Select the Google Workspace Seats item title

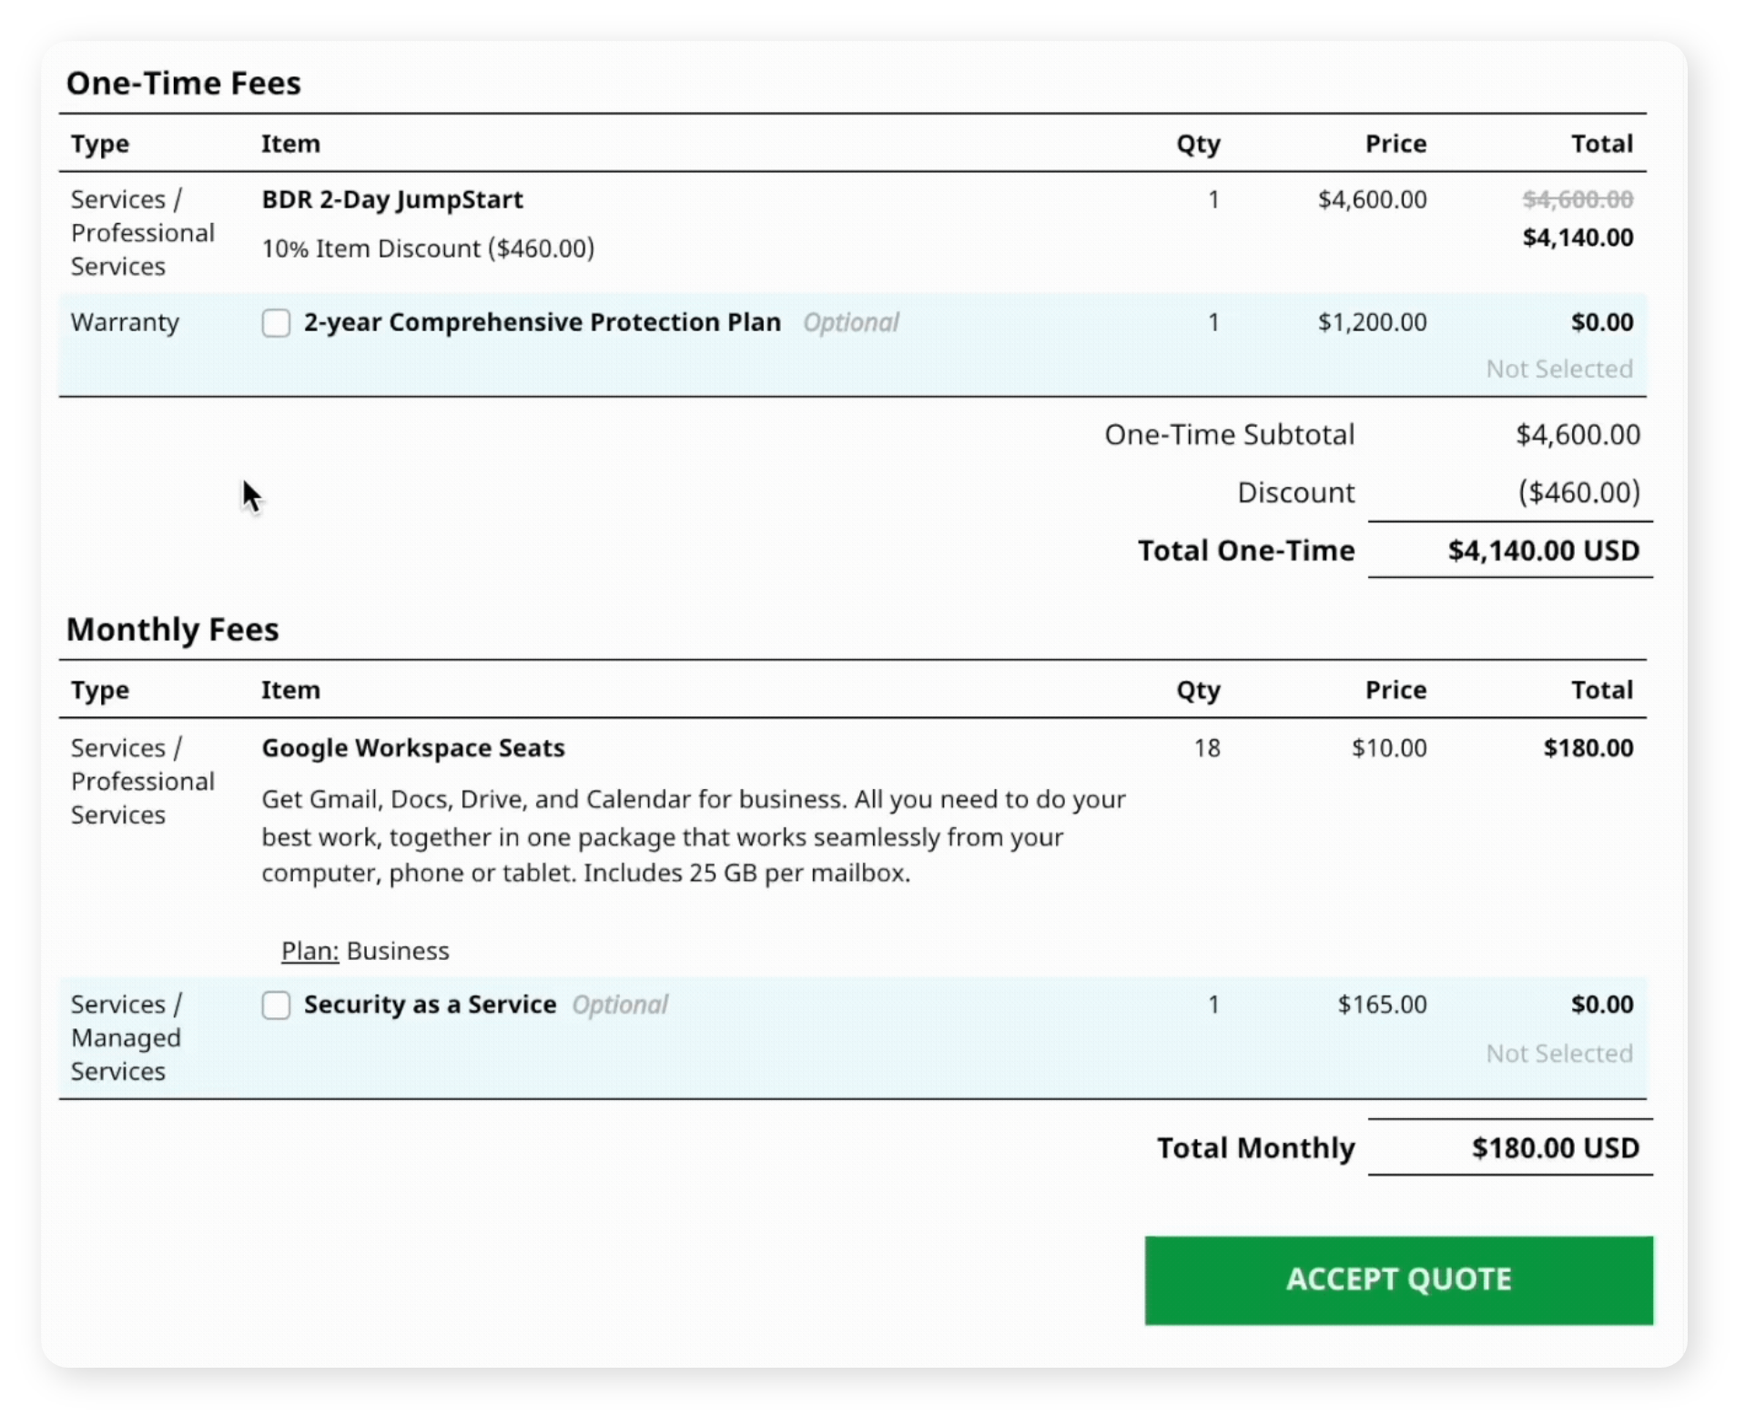(413, 748)
